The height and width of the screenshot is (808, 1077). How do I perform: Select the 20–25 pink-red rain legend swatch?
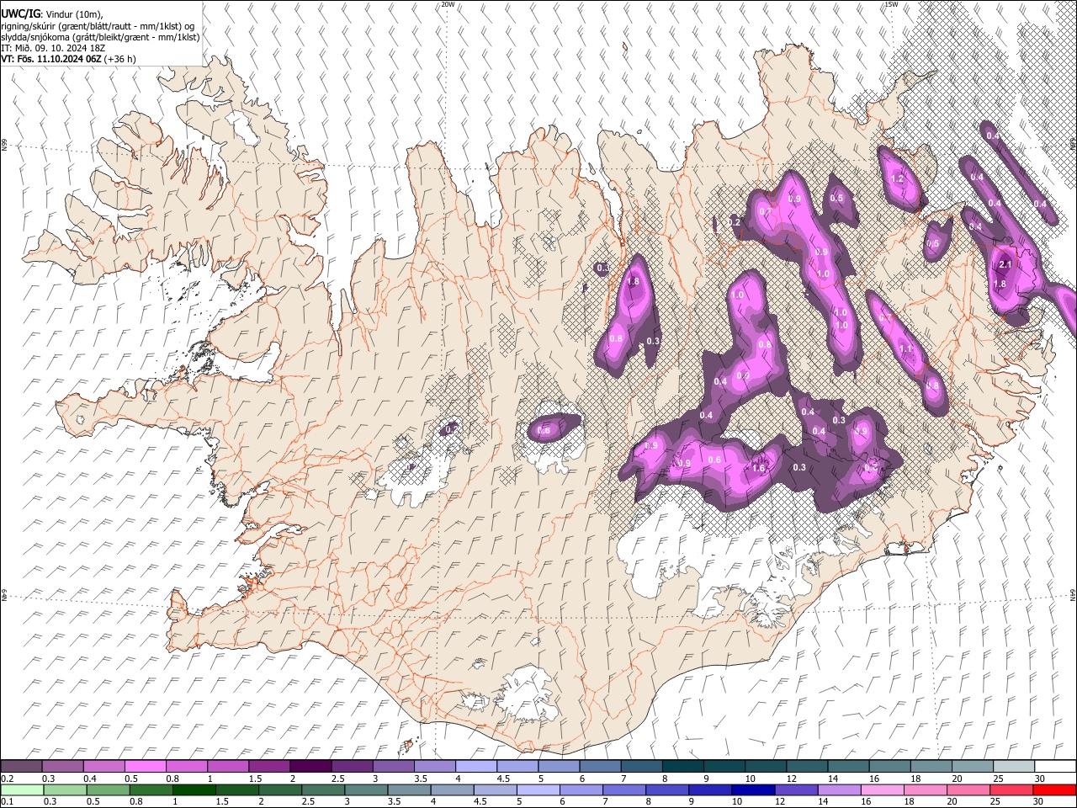968,789
